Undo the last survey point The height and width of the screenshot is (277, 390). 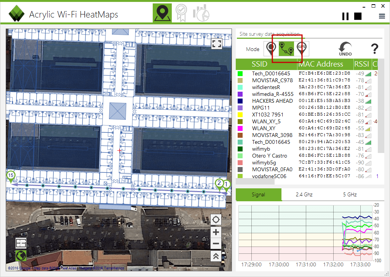pos(345,49)
